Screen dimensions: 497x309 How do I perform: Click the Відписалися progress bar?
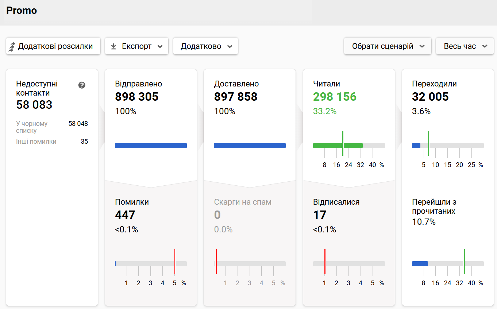click(x=349, y=264)
